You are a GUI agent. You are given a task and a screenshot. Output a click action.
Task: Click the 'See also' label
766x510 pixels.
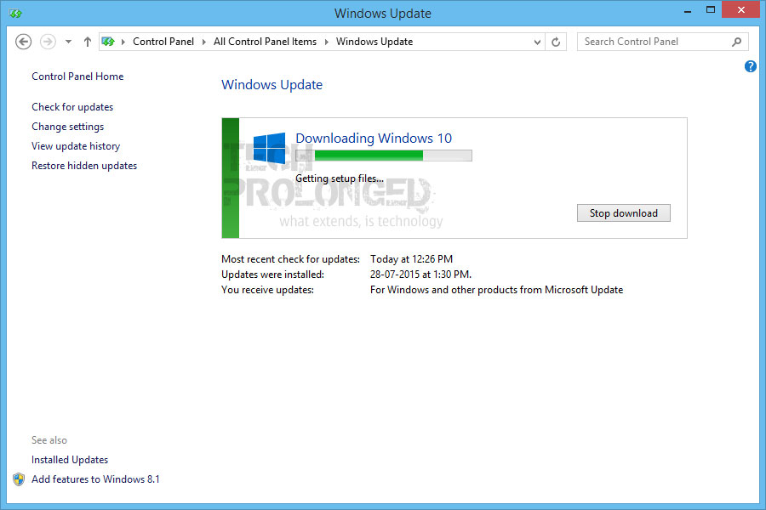(49, 440)
